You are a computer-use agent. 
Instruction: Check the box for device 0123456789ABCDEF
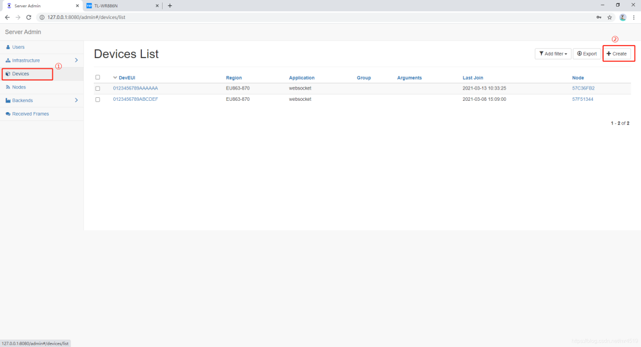click(98, 99)
